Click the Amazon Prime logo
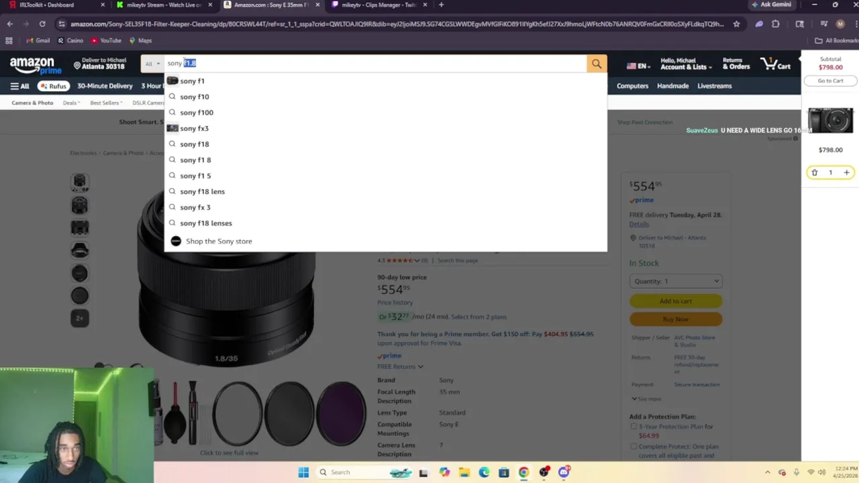 (x=36, y=66)
